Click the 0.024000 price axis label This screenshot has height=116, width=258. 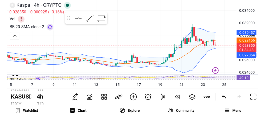[247, 72]
